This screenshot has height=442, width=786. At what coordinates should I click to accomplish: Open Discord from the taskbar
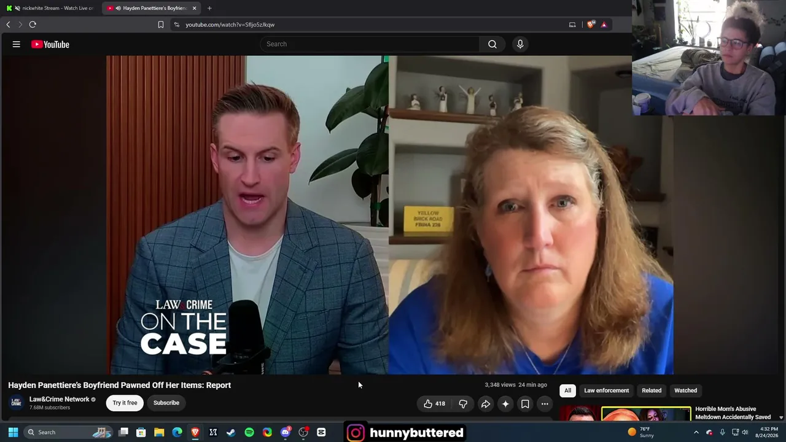285,432
